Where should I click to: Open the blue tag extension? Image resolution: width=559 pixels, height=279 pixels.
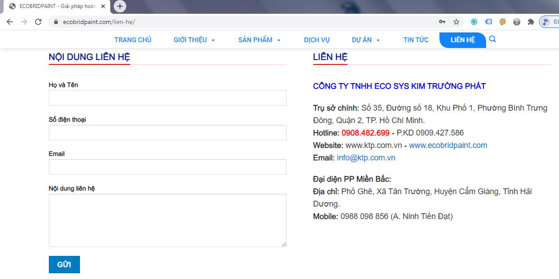tap(488, 22)
